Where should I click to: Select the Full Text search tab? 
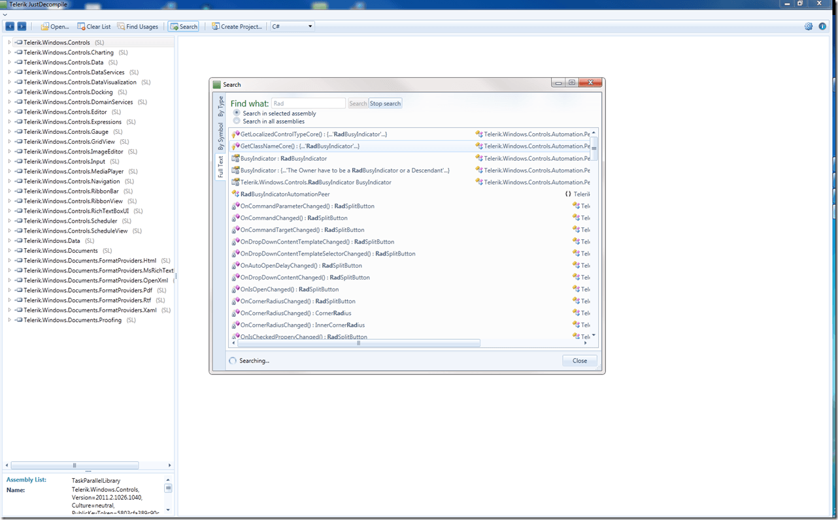[x=220, y=167]
